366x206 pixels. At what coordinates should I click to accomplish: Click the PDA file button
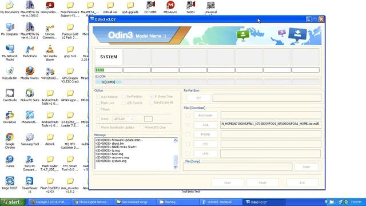(205, 125)
